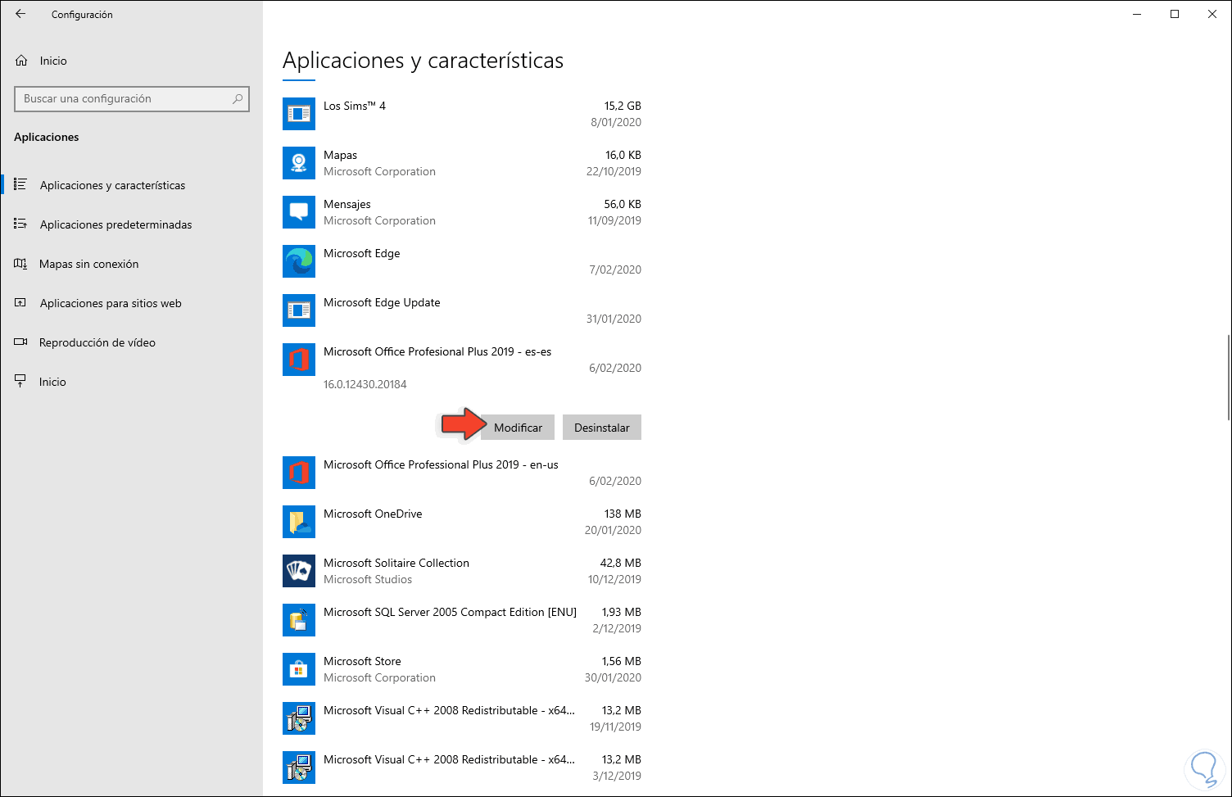Click the Aplicaciones y características sidebar icon
This screenshot has height=797, width=1232.
pyautogui.click(x=20, y=184)
